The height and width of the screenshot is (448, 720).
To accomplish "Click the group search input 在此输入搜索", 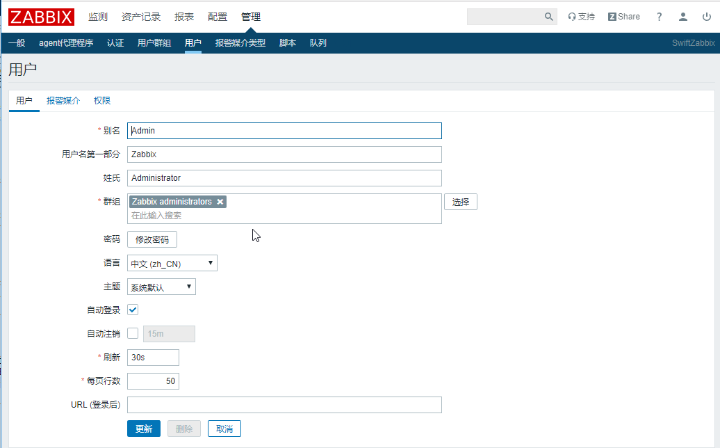I will pos(284,216).
